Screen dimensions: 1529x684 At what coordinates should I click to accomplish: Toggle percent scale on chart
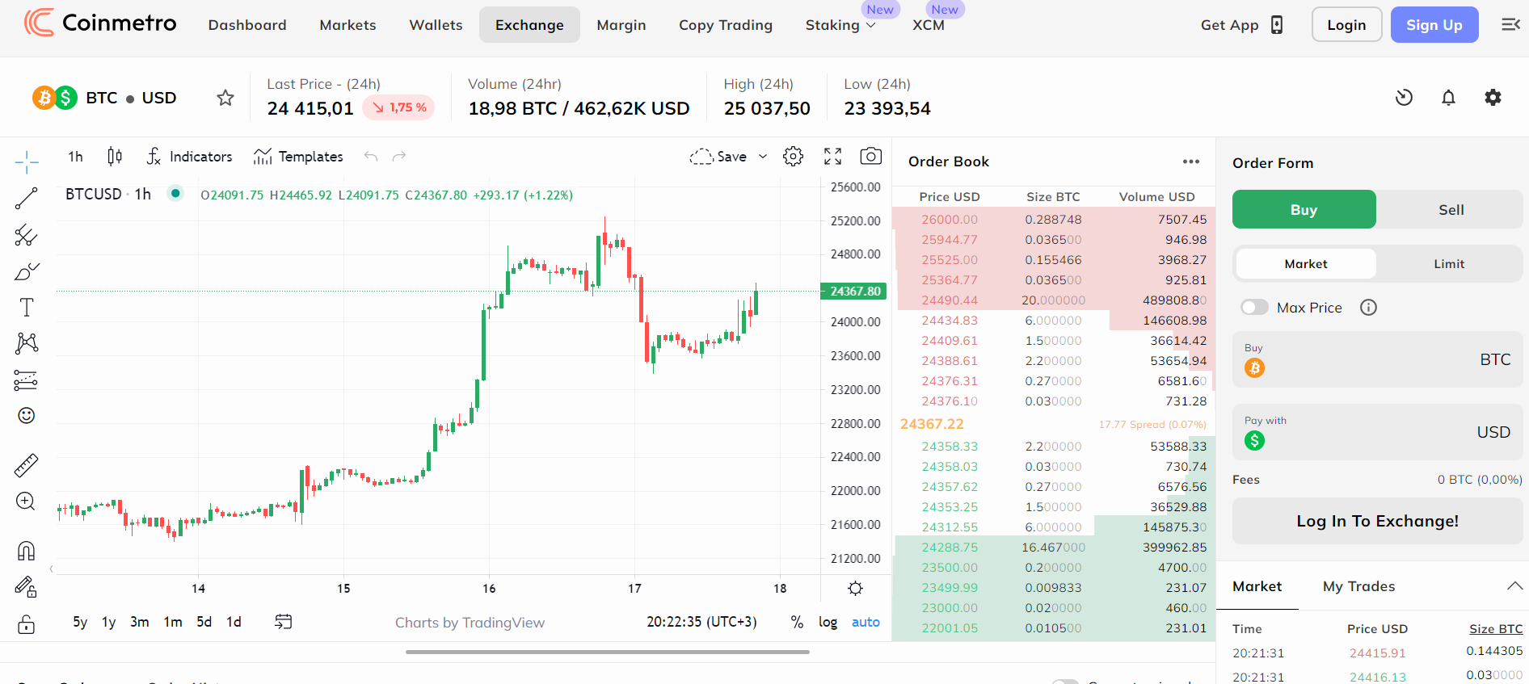point(797,622)
